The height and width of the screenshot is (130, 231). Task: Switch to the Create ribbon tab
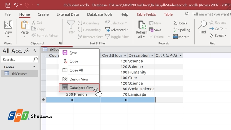43,14
